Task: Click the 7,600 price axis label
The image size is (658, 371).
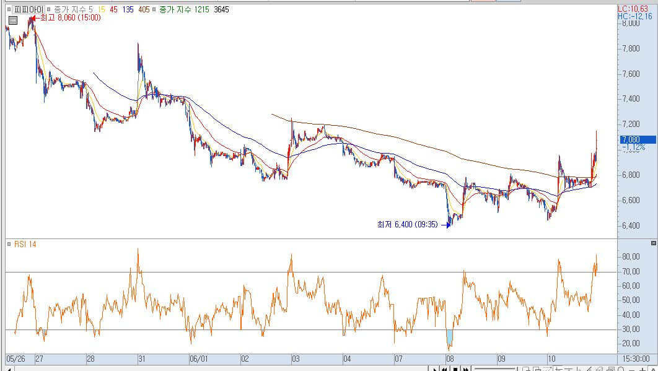Action: coord(631,74)
